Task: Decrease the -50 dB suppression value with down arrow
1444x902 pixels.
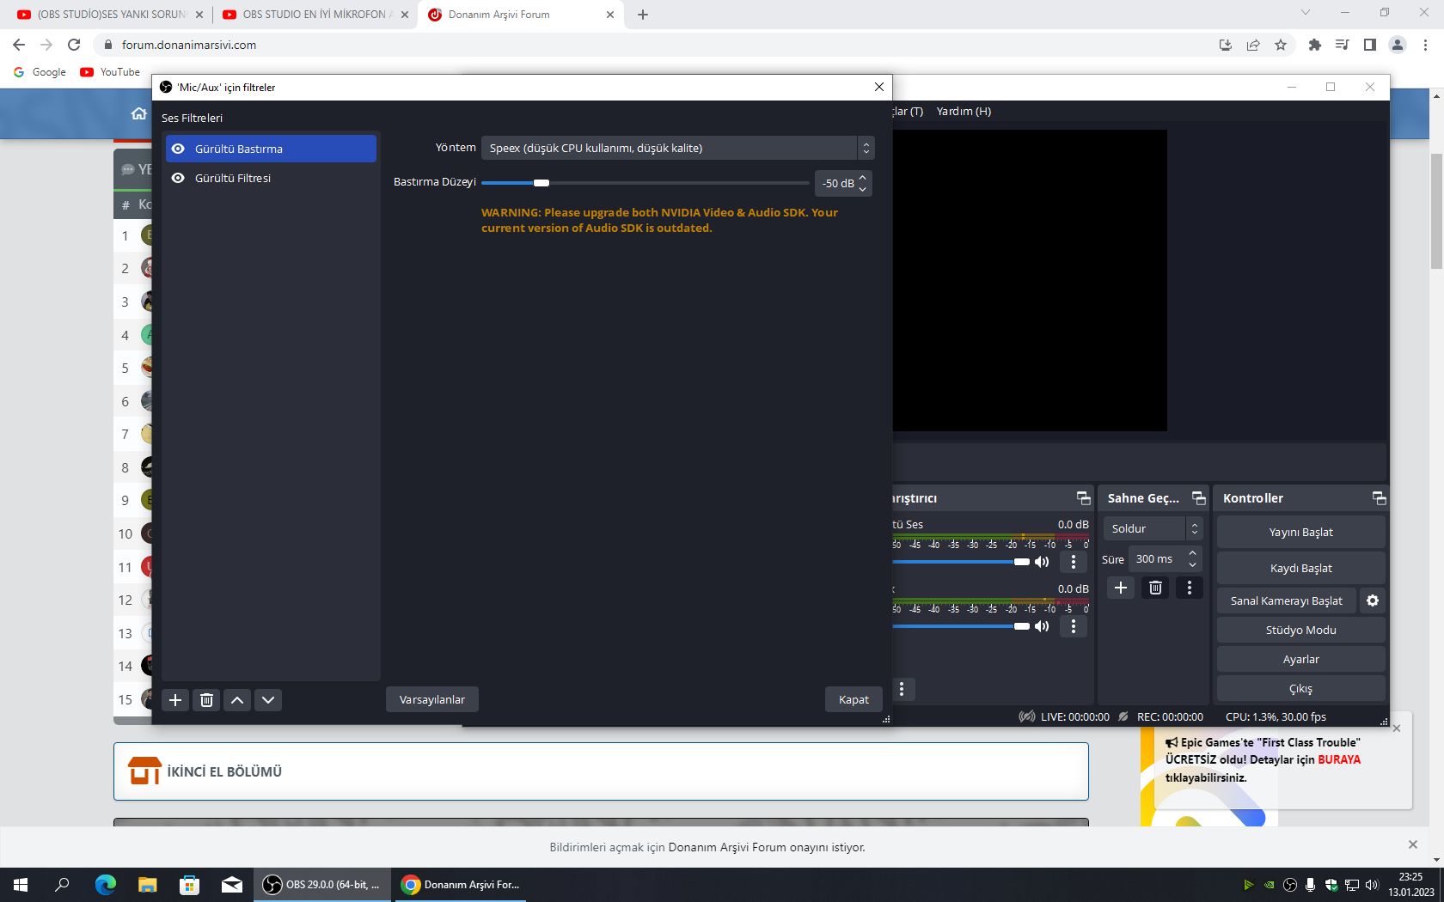Action: (863, 189)
